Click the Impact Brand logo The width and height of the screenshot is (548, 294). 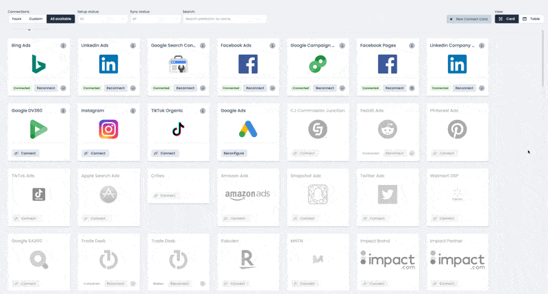point(388,260)
